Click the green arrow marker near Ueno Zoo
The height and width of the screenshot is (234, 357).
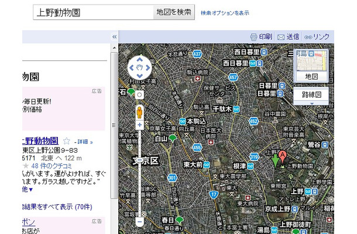pos(276,160)
